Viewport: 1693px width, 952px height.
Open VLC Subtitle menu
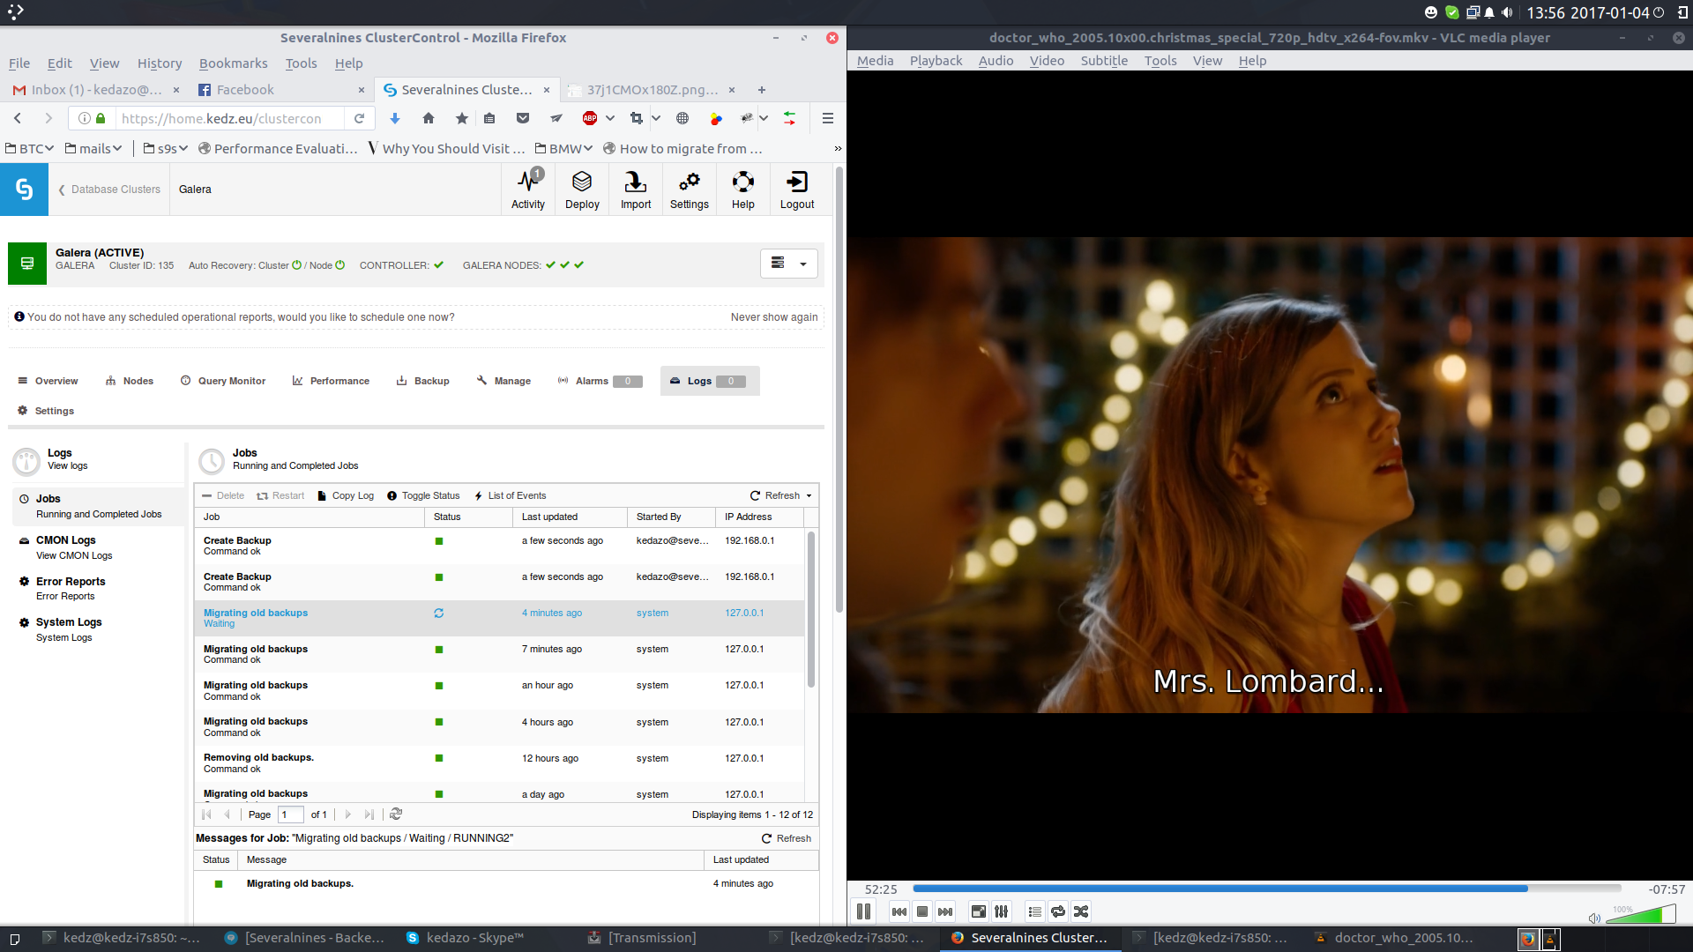[x=1104, y=61]
